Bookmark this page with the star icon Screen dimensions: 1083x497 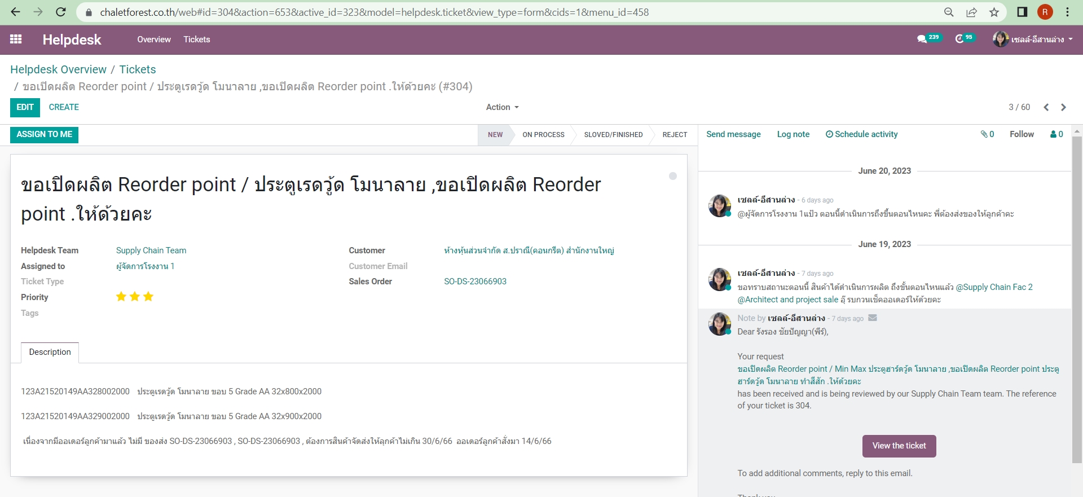tap(994, 12)
